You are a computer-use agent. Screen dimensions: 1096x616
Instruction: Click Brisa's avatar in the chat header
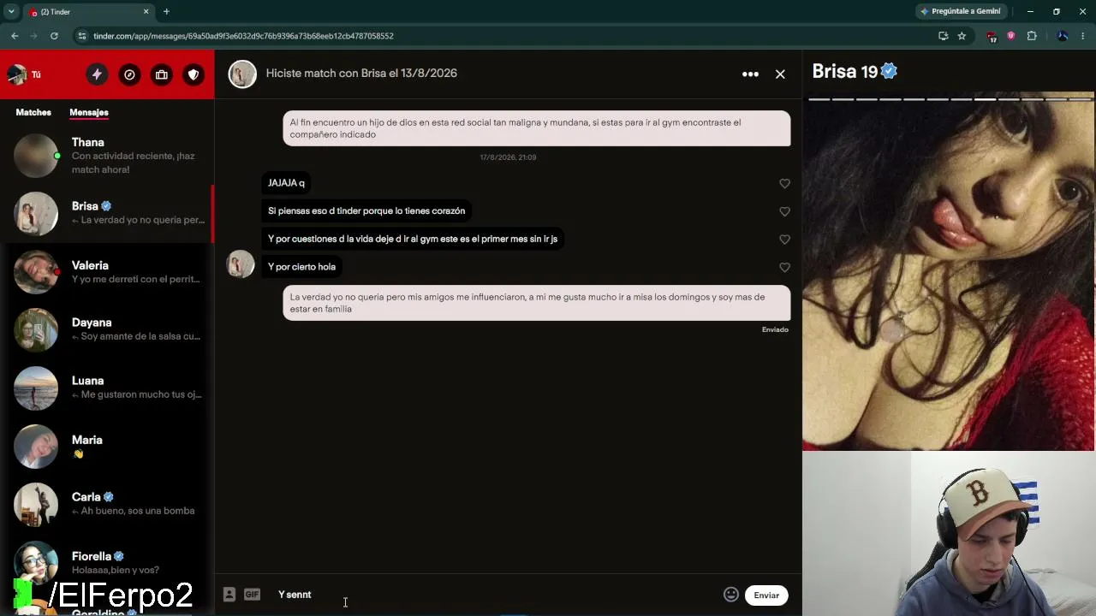tap(242, 74)
